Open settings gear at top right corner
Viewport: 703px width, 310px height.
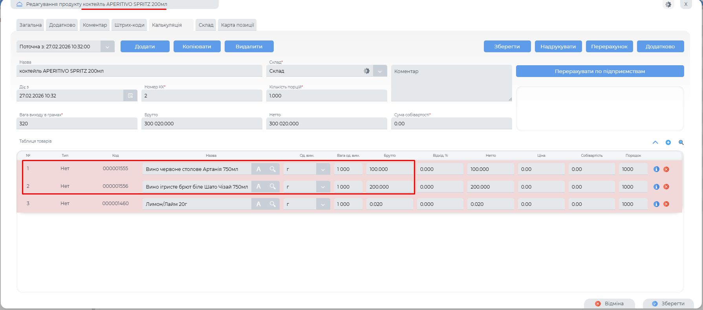click(668, 4)
